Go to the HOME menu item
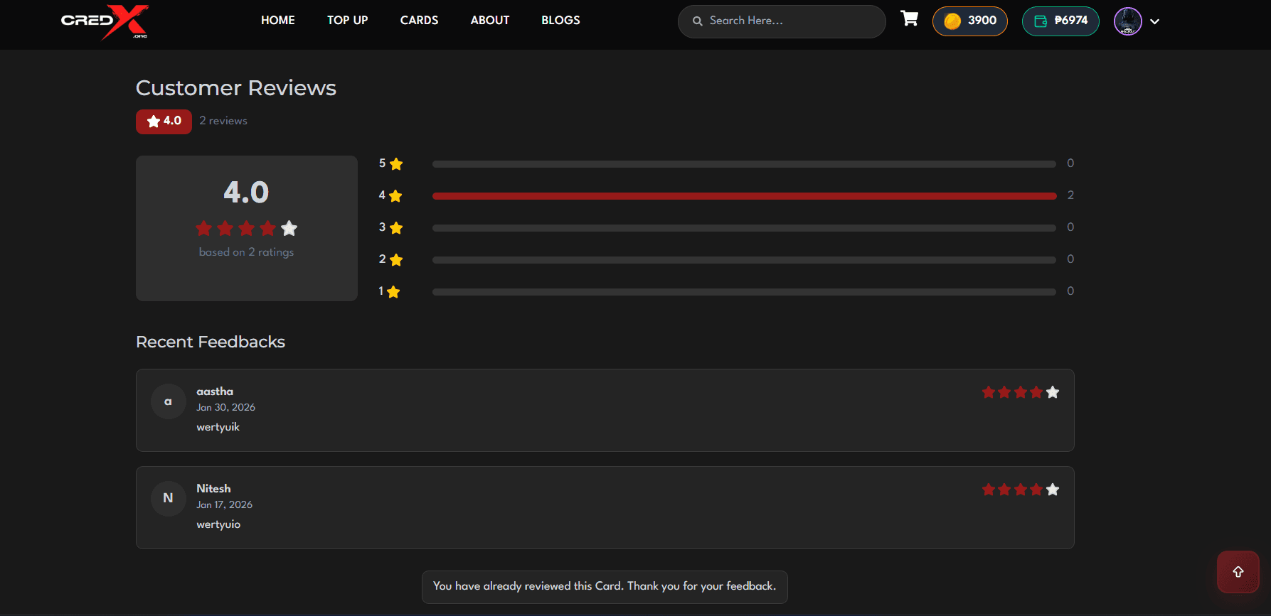Image resolution: width=1271 pixels, height=616 pixels. 277,21
